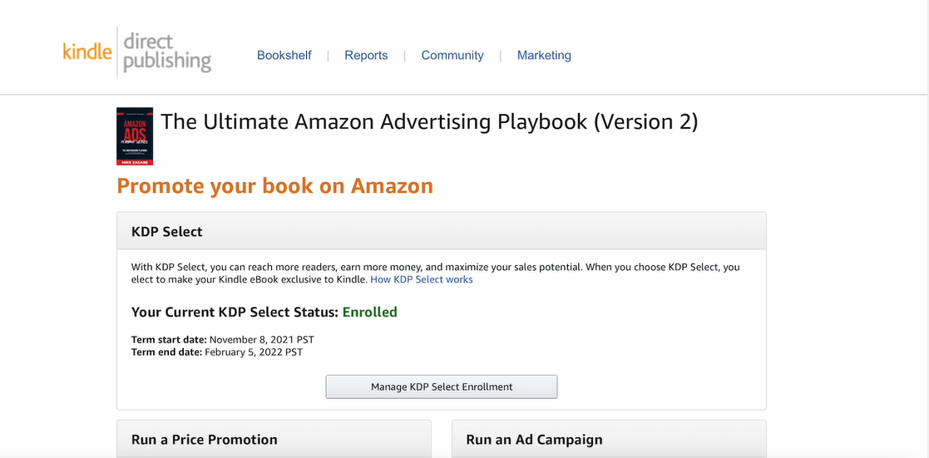Click the Kindle Direct Publishing logo

coord(137,52)
